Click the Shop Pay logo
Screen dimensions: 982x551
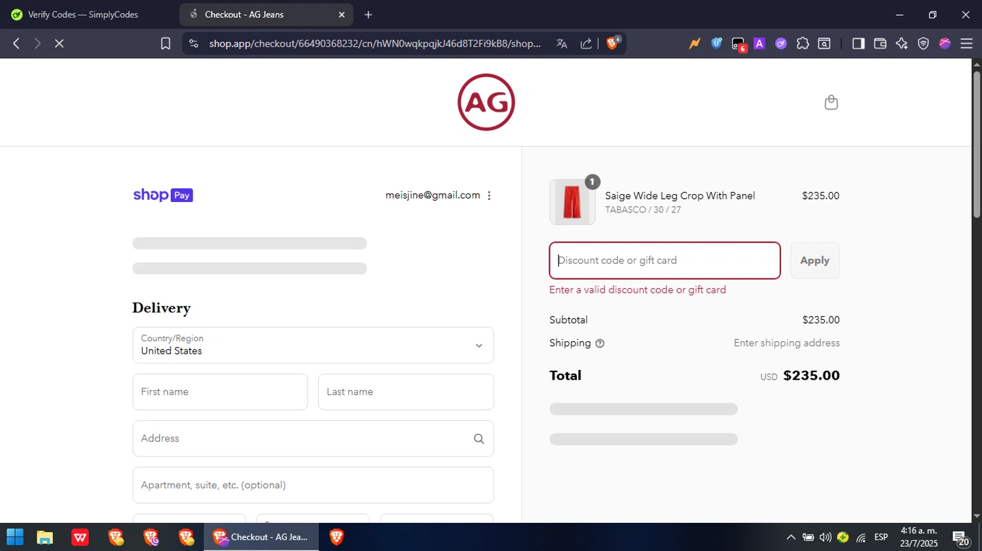[163, 195]
